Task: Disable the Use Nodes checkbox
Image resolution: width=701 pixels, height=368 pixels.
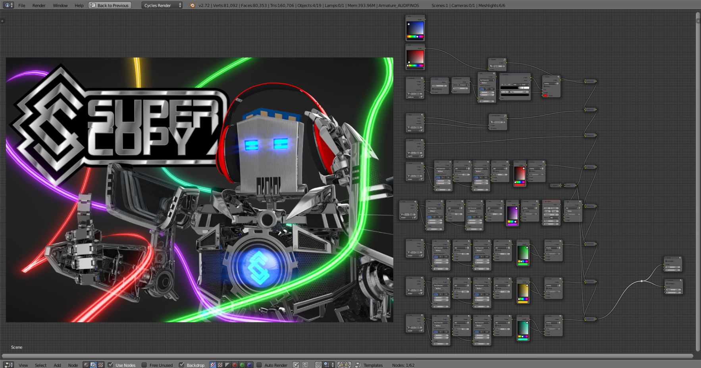Action: 111,365
